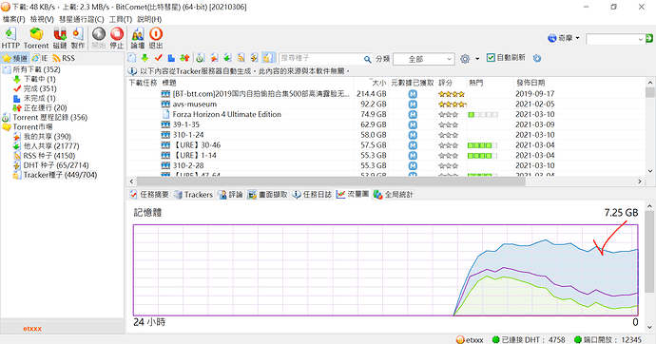Open the 任務摘要 tab
This screenshot has height=344, width=656.
149,195
